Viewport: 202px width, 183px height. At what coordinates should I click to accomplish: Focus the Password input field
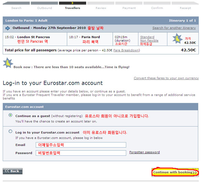tap(81, 153)
